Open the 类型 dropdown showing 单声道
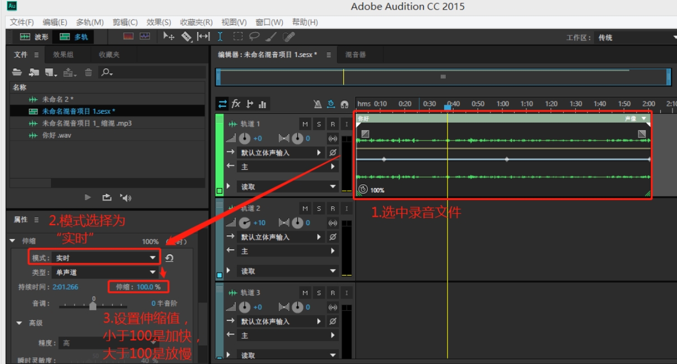 tap(106, 273)
